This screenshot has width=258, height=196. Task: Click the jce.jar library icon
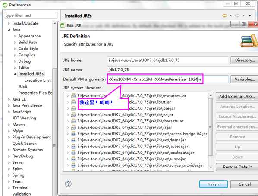point(73,115)
